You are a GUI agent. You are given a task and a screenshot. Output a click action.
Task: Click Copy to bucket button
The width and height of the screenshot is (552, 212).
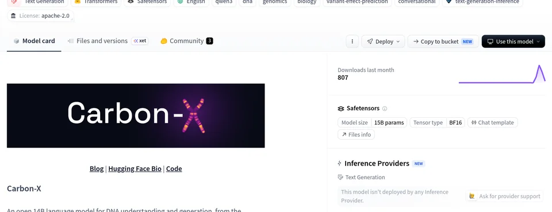[443, 41]
